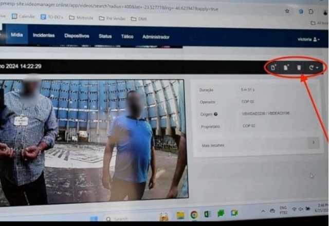Open the Calendar bookmark

[23, 16]
